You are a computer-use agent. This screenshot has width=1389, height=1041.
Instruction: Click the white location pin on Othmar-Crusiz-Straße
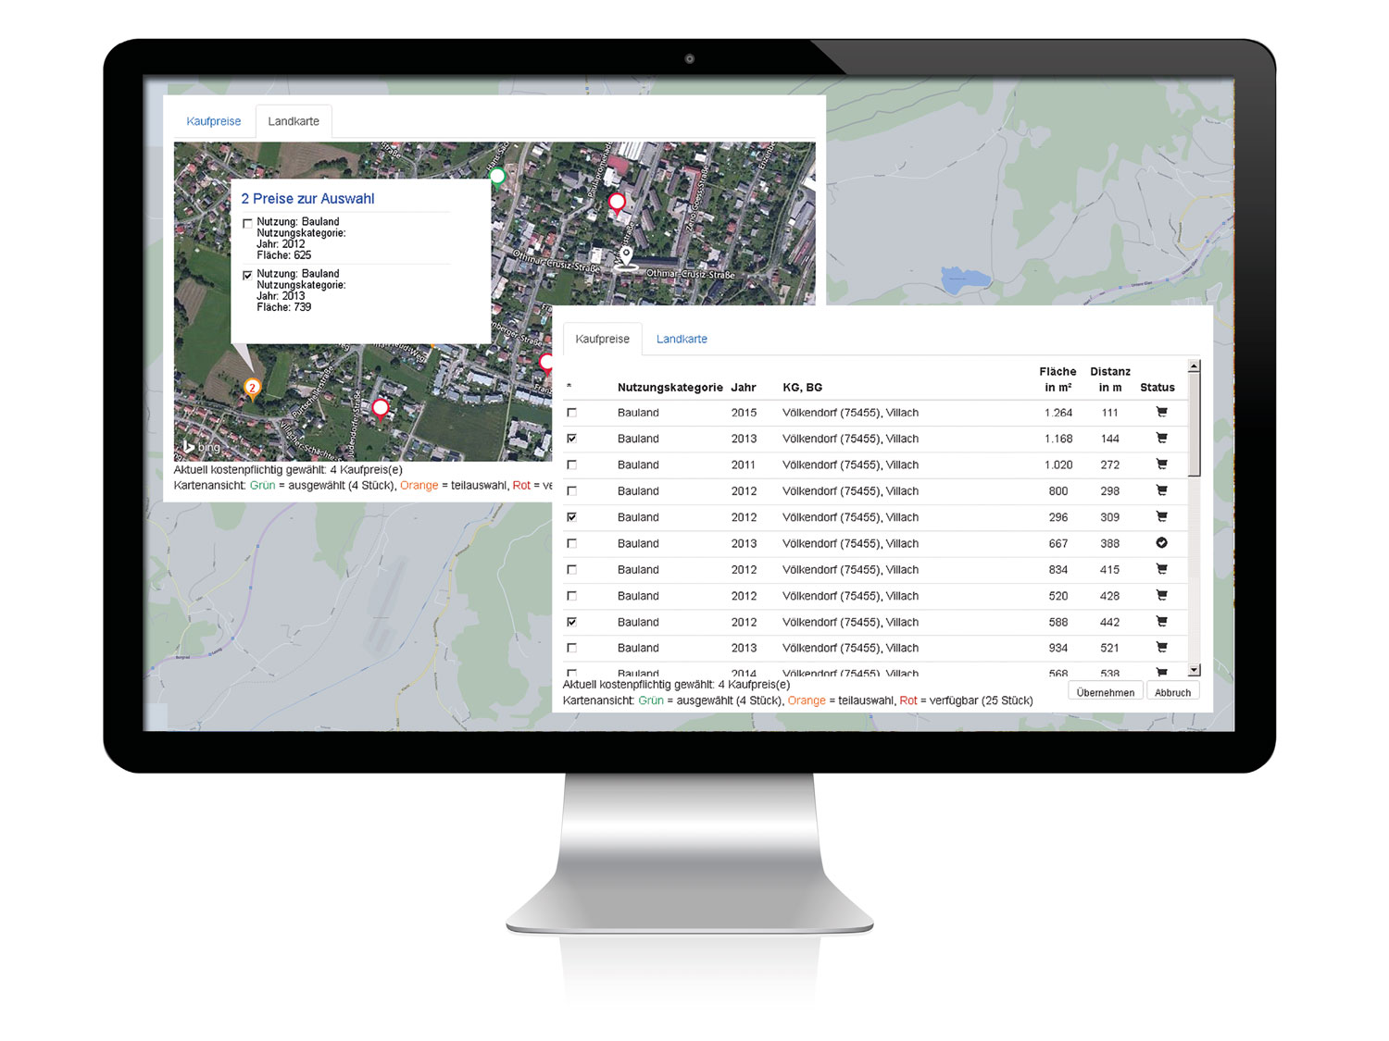[627, 256]
